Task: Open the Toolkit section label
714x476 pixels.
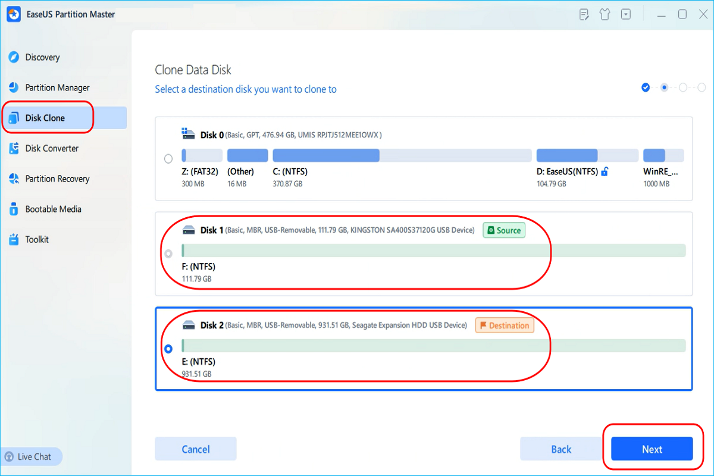Action: [x=37, y=239]
